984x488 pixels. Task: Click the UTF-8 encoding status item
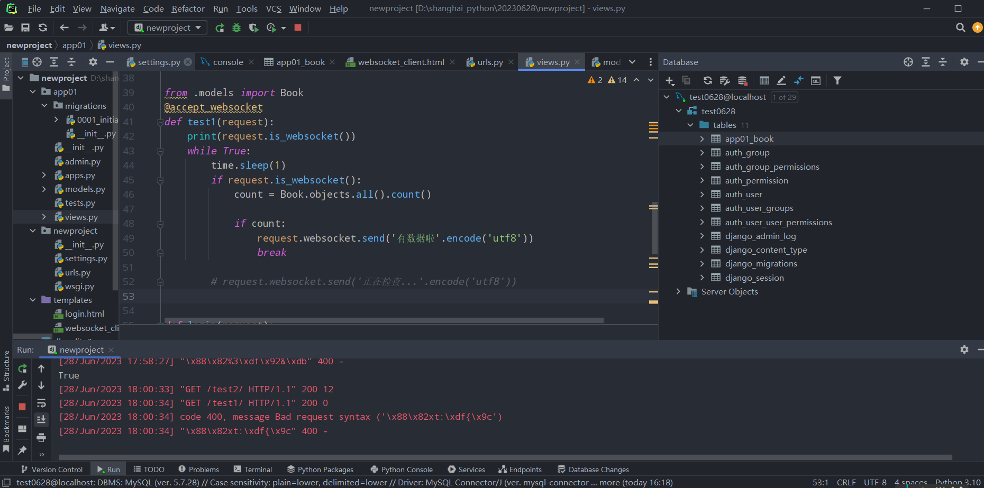pyautogui.click(x=875, y=482)
